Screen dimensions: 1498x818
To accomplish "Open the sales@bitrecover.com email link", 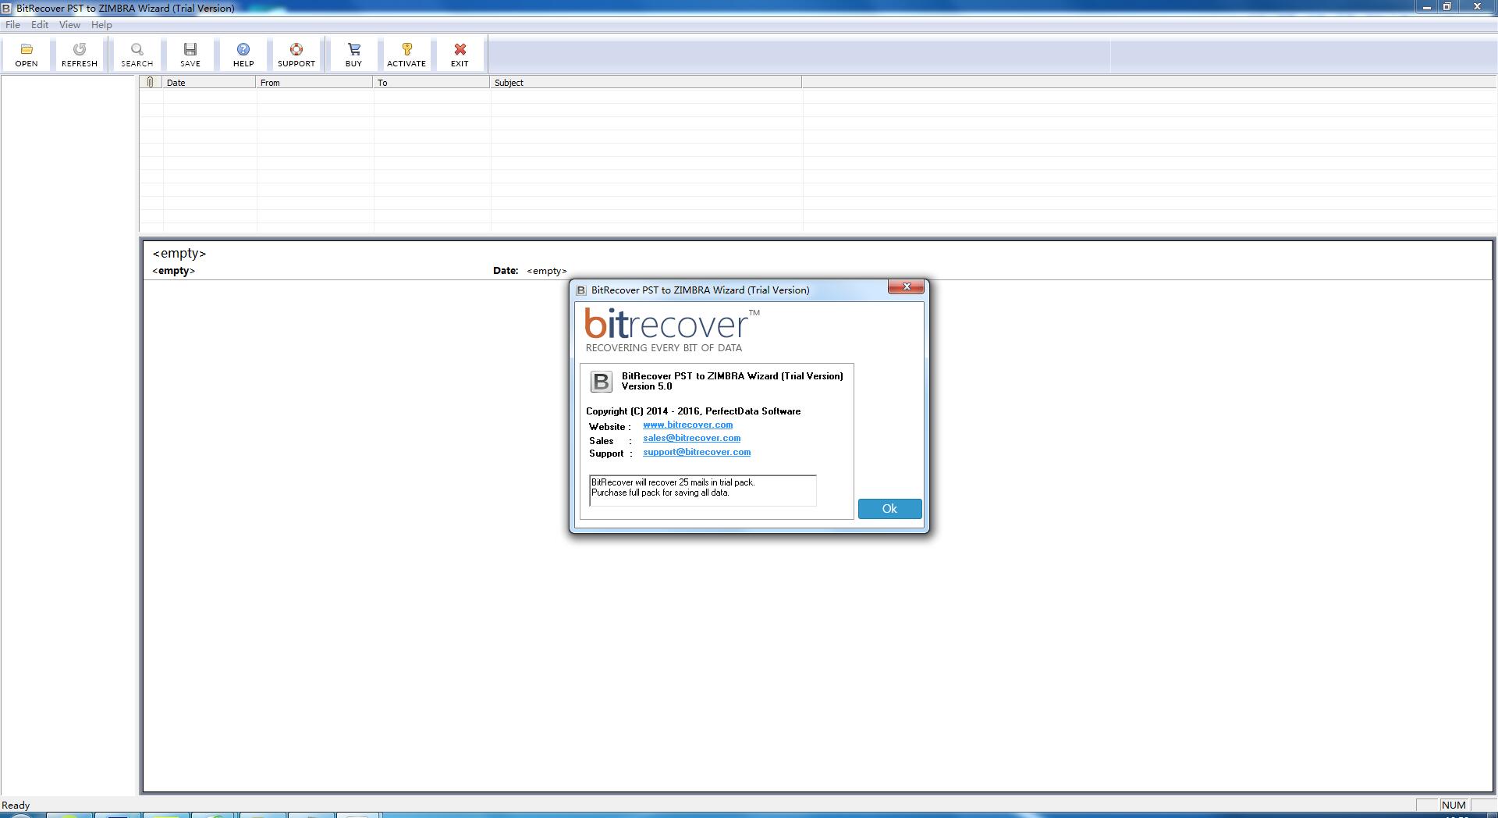I will (x=691, y=438).
